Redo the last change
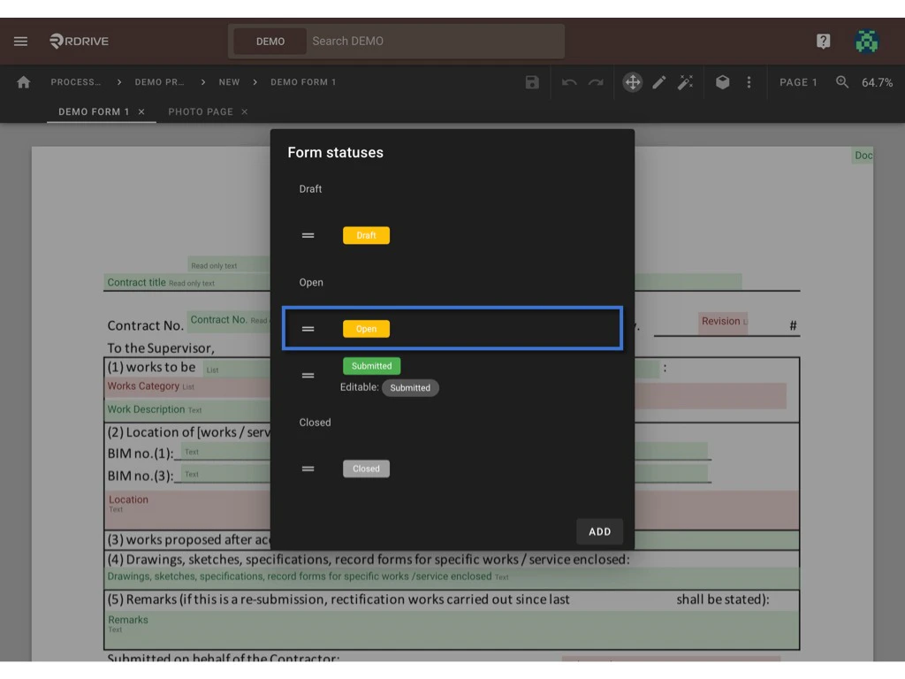 [x=597, y=81]
